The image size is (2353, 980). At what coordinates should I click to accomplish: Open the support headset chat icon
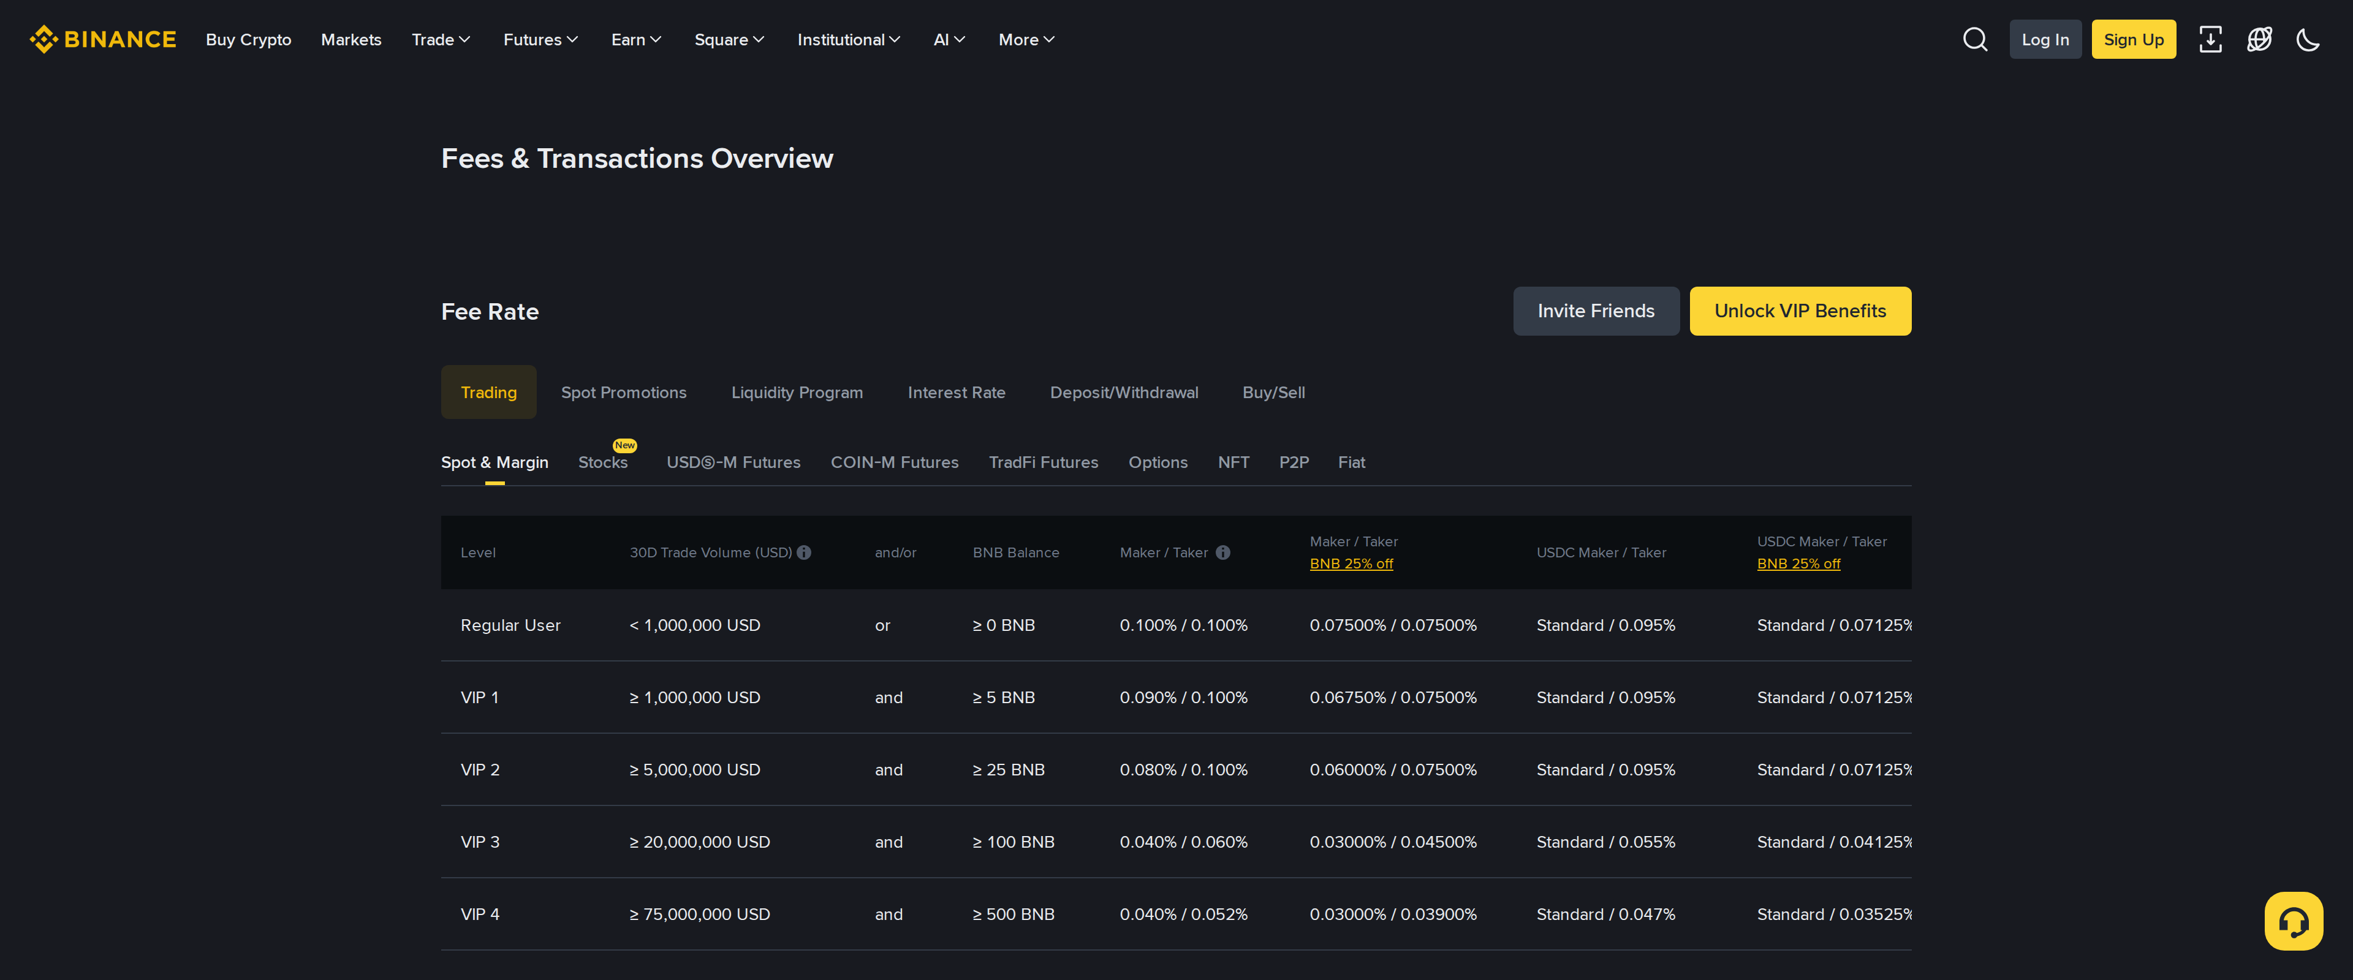coord(2294,921)
